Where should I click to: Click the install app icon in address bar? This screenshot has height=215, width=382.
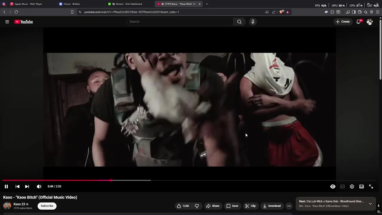click(x=267, y=12)
